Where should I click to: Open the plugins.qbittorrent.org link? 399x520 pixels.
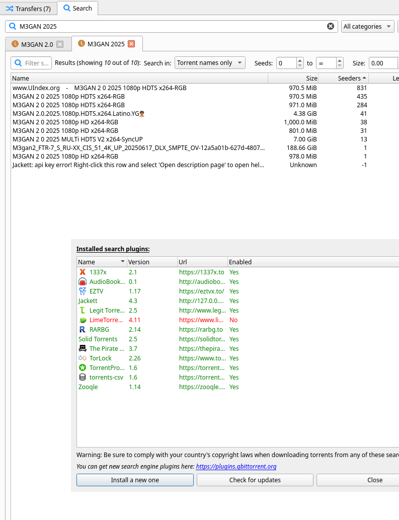coord(236,466)
